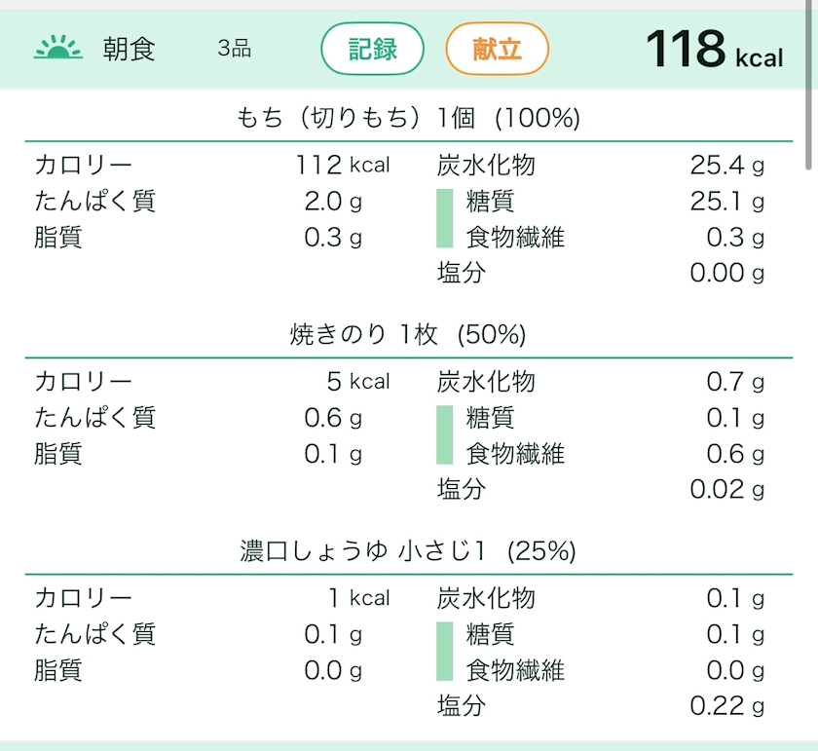The height and width of the screenshot is (751, 818).
Task: Select the 112 kcal calorie value for もち
Action: click(343, 166)
